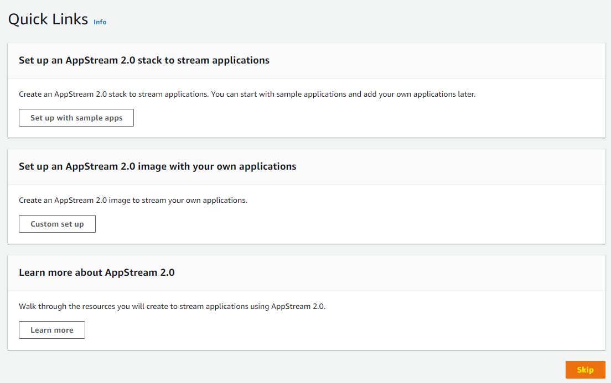Skip the Quick Links page
This screenshot has width=611, height=383.
tap(585, 370)
